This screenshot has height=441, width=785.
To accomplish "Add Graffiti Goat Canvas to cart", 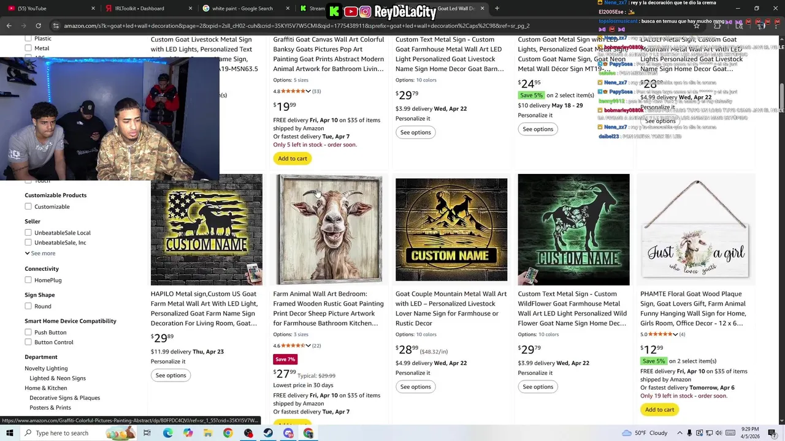I will coord(293,159).
